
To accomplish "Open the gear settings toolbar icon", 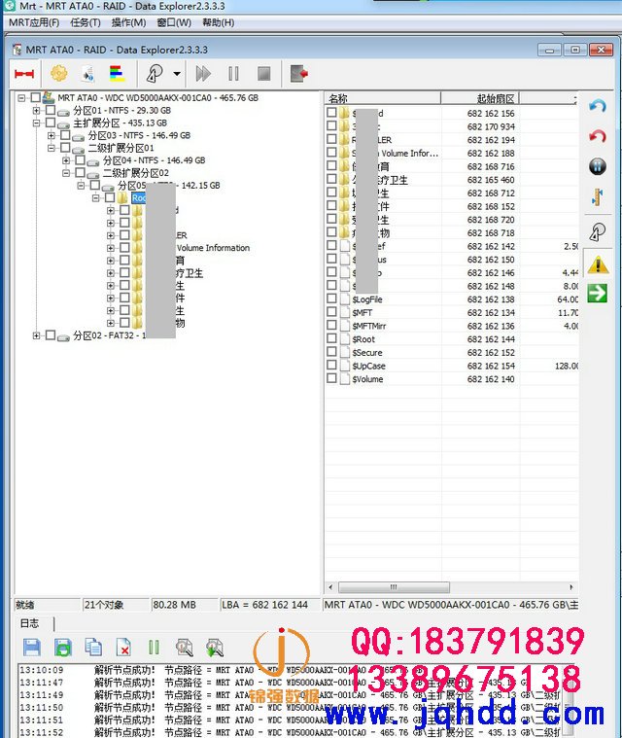I will click(59, 74).
